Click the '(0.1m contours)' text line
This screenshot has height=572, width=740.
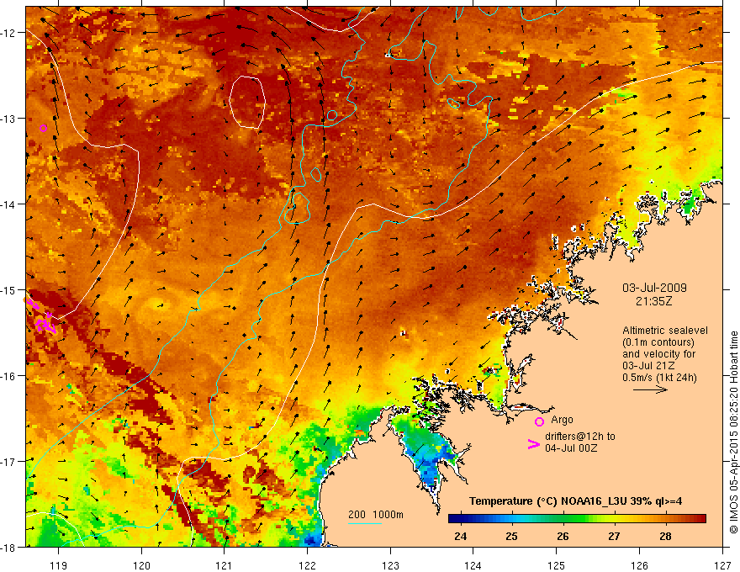point(658,342)
